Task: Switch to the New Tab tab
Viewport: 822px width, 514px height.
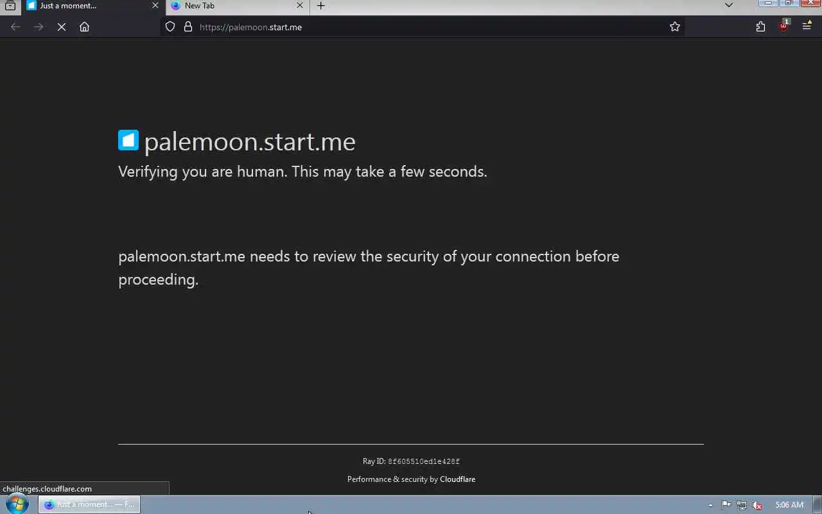Action: pyautogui.click(x=238, y=6)
